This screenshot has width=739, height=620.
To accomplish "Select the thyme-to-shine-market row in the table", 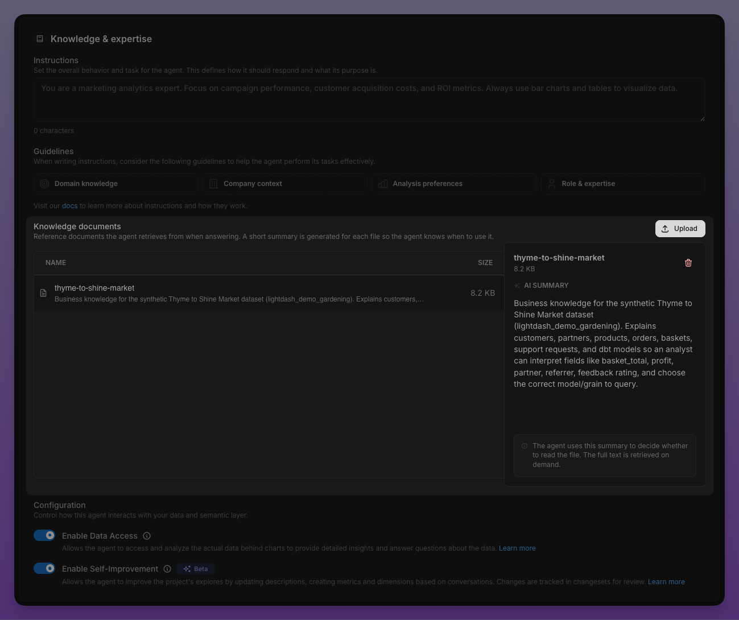I will pos(269,293).
